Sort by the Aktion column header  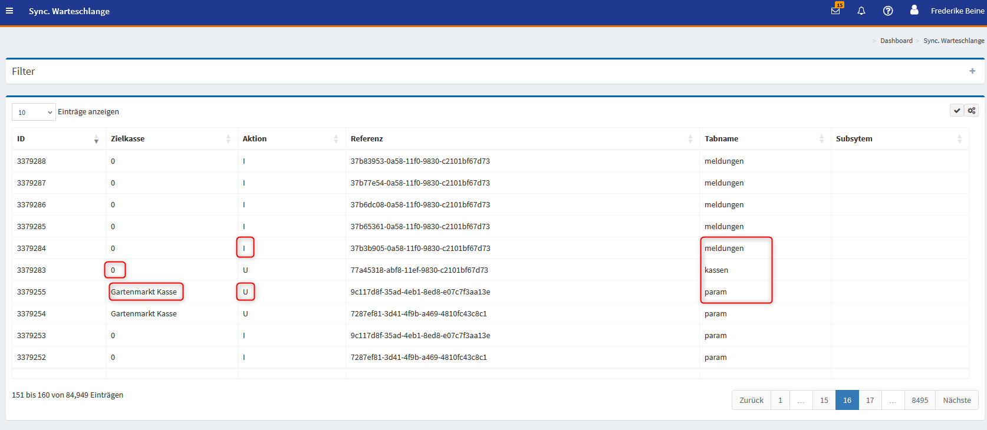pyautogui.click(x=290, y=139)
